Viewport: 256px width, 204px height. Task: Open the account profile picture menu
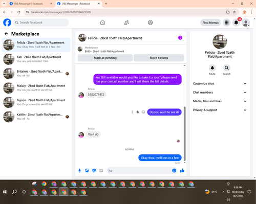(x=246, y=22)
